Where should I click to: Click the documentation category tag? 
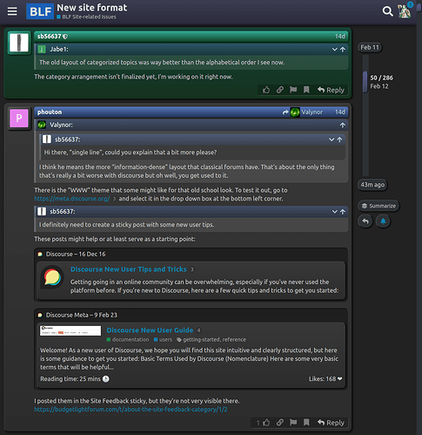tap(128, 339)
